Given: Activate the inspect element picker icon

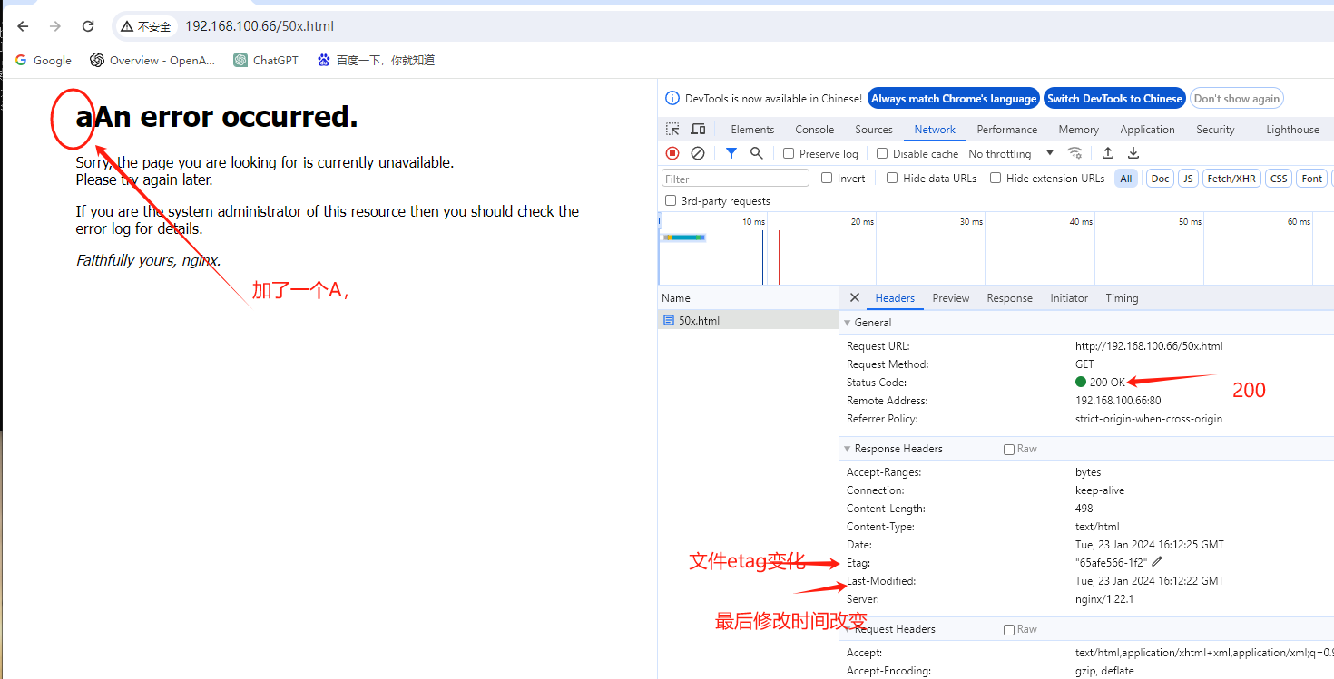Looking at the screenshot, I should 672,130.
